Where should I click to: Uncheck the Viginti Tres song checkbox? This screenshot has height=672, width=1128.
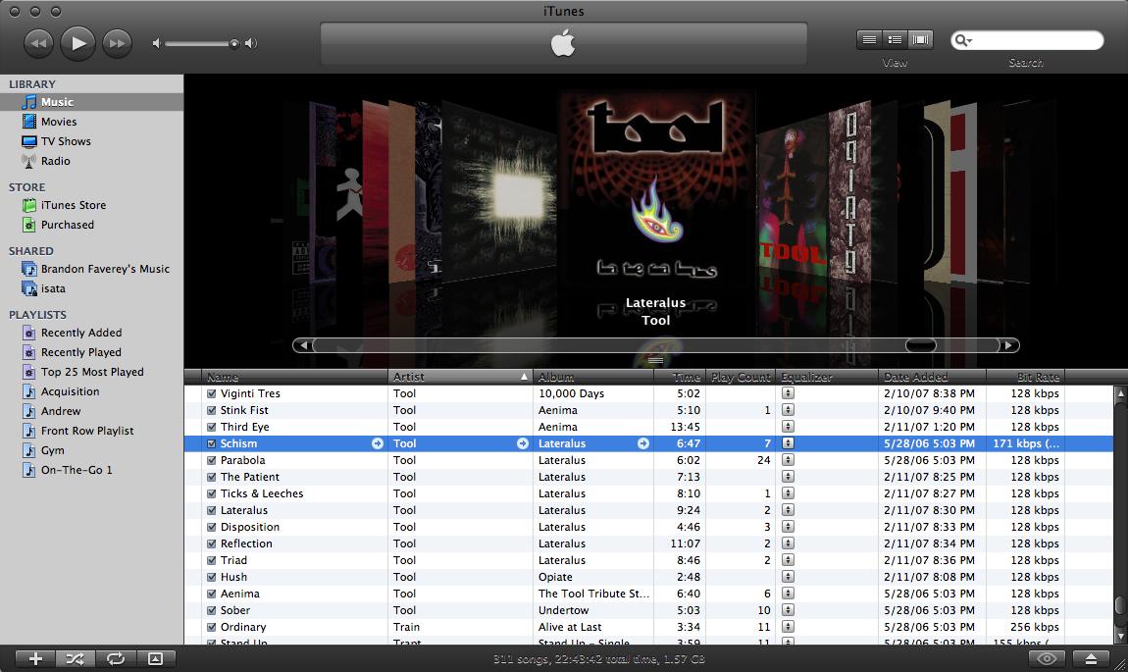[x=212, y=393]
